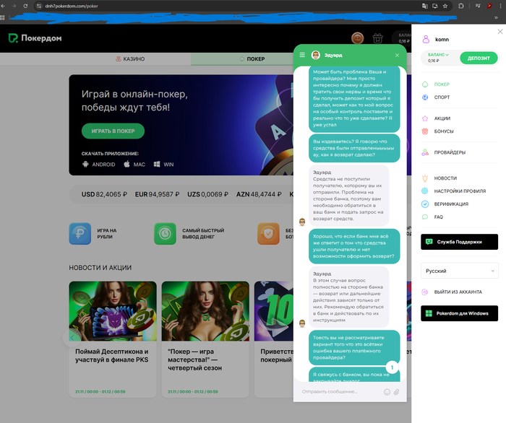Click the EUR exchange rate
This screenshot has height=423, width=506.
pos(157,194)
